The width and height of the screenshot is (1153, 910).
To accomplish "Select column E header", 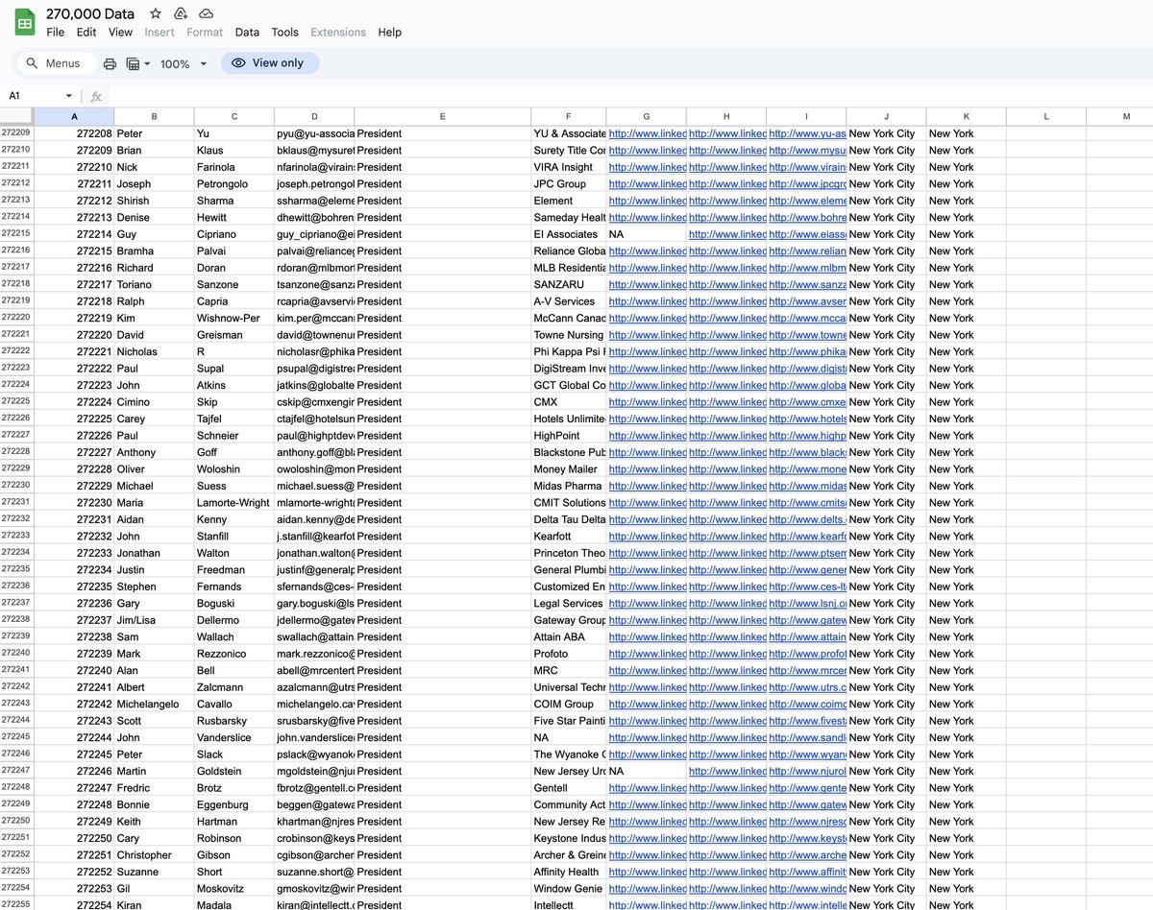I will (x=442, y=117).
